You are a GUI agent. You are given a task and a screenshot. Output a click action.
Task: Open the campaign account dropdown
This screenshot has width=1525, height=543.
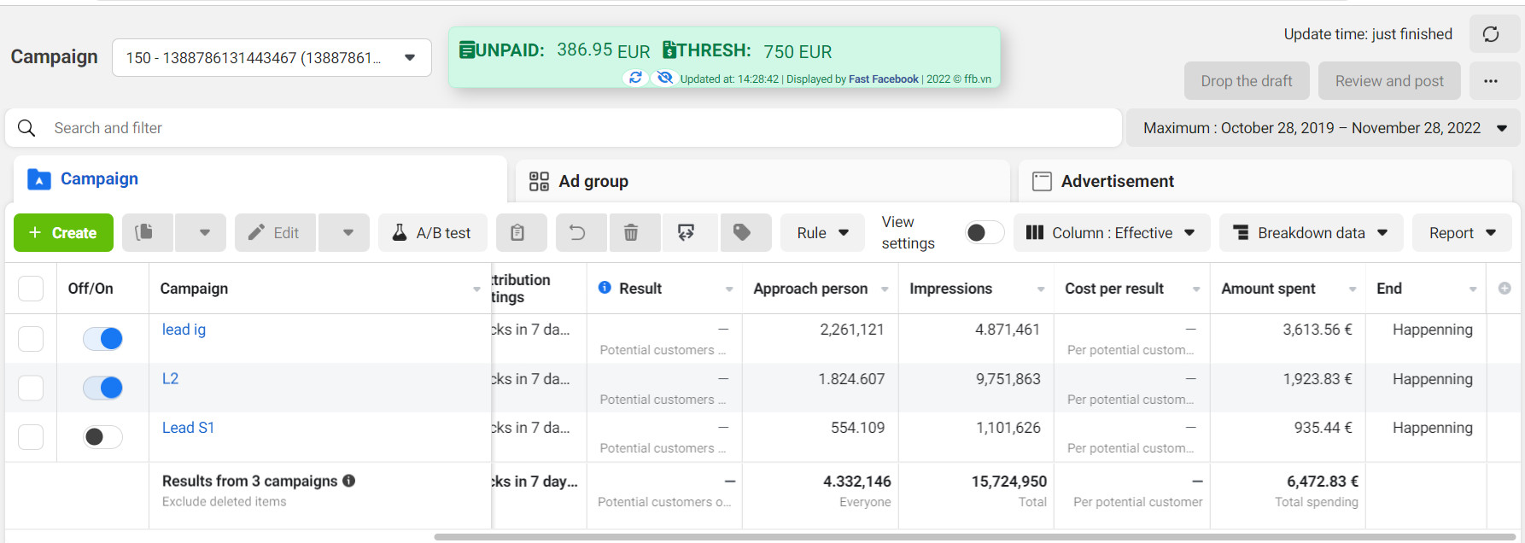[272, 58]
